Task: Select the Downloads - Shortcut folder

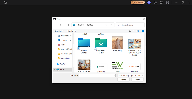Action: point(101,45)
